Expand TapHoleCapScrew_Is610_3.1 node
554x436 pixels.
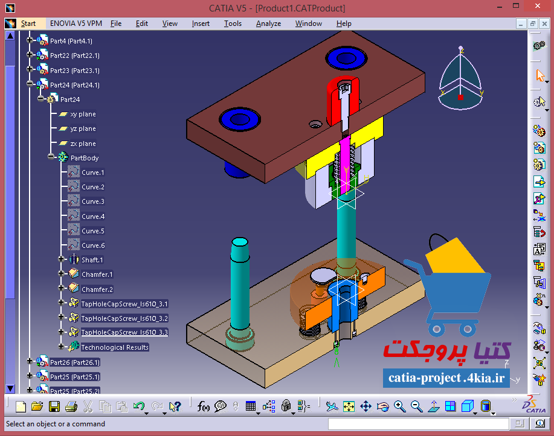click(x=61, y=303)
